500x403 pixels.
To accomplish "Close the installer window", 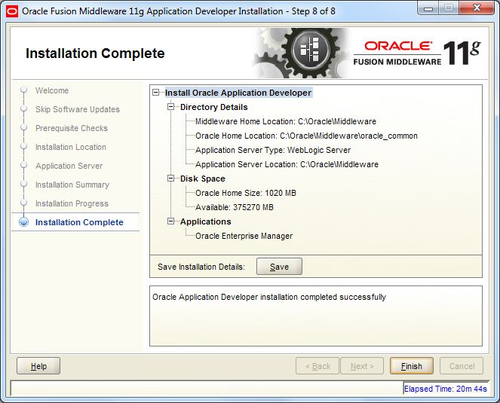I will [477, 8].
